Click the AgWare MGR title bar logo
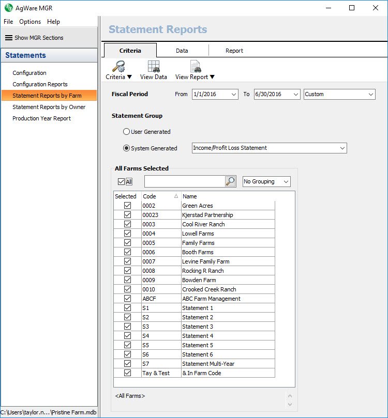 coord(8,8)
